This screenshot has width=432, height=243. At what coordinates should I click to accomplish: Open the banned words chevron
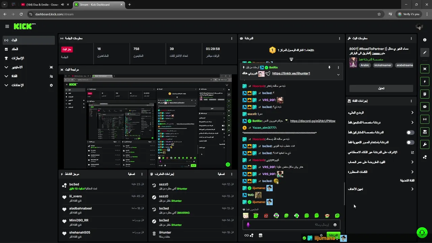click(412, 172)
